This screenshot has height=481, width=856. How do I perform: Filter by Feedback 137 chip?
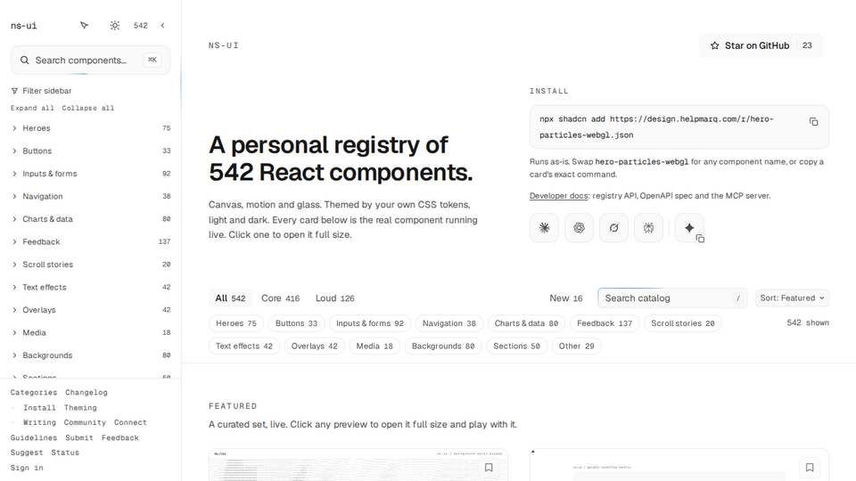(x=605, y=323)
